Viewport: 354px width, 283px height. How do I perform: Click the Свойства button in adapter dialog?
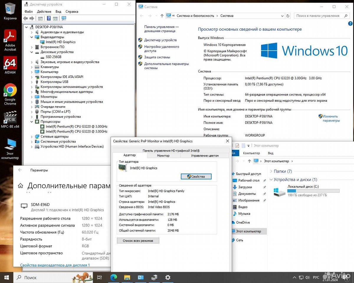[x=196, y=177]
